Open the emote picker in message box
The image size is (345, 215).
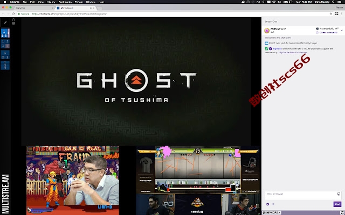(339, 194)
